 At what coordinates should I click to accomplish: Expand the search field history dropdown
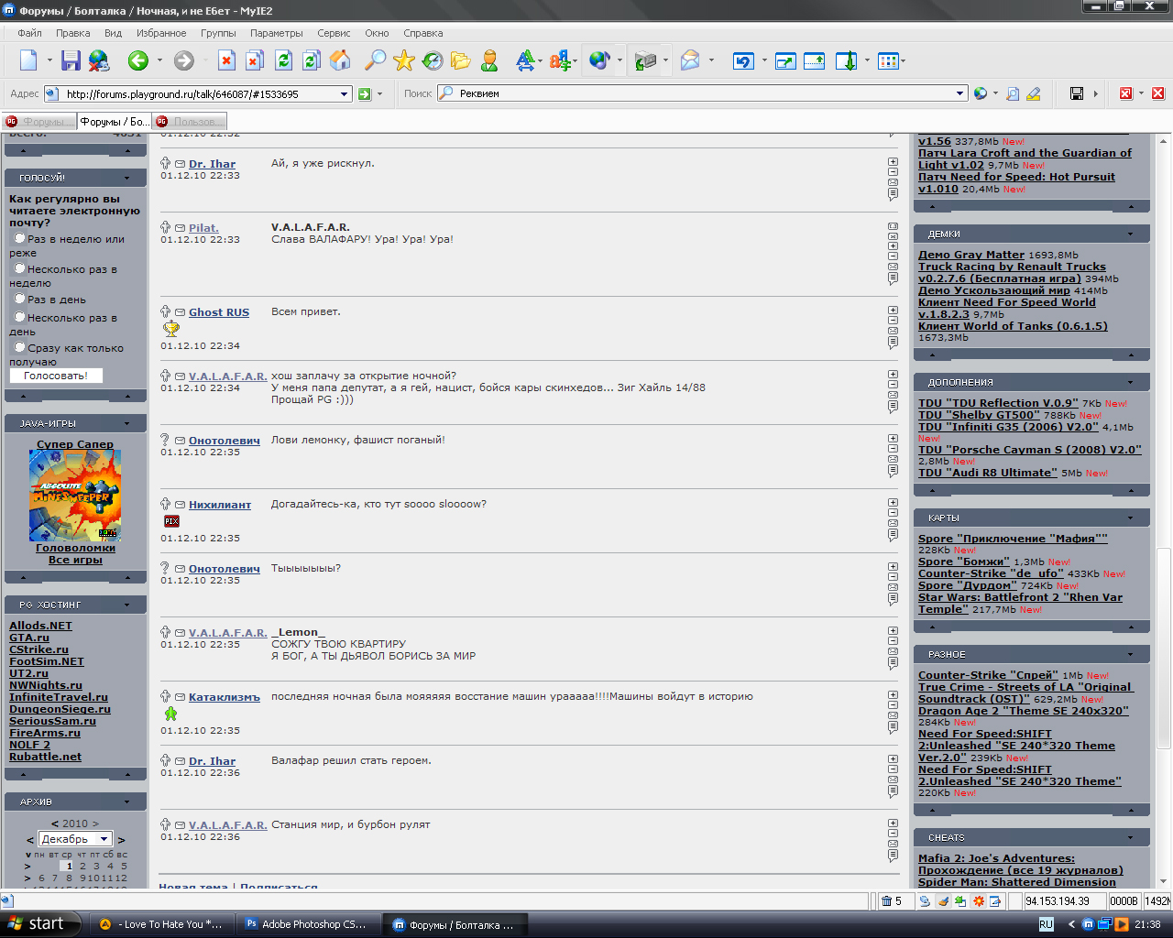960,93
